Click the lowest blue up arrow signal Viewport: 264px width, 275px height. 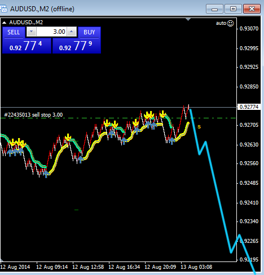(x=46, y=174)
